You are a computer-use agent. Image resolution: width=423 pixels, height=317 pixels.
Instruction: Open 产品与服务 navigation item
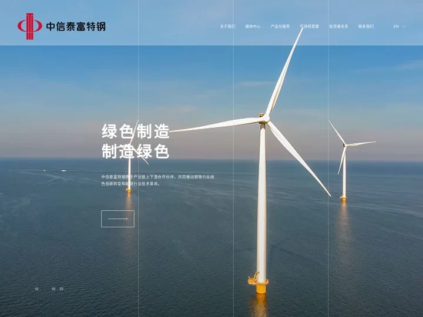click(280, 26)
